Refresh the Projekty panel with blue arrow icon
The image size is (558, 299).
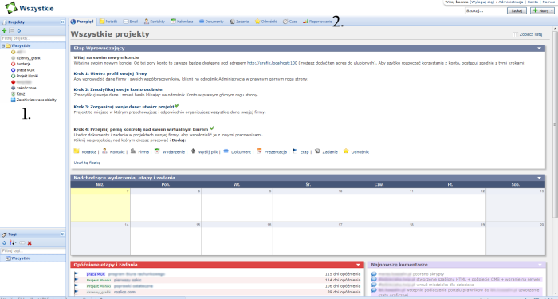click(19, 31)
